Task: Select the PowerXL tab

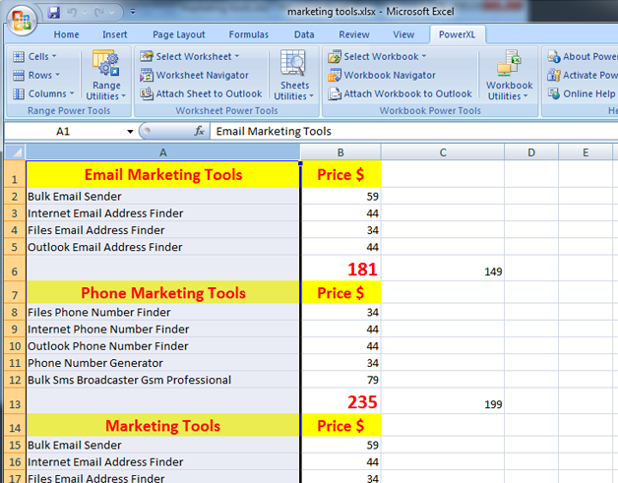Action: pos(458,34)
